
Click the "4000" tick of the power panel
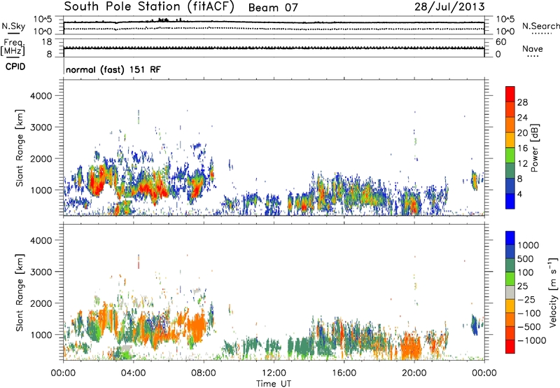coord(41,96)
